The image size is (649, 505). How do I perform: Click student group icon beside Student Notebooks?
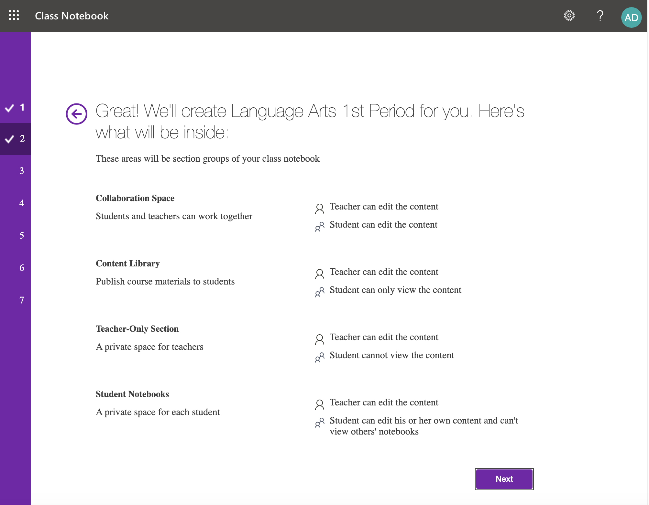click(319, 423)
